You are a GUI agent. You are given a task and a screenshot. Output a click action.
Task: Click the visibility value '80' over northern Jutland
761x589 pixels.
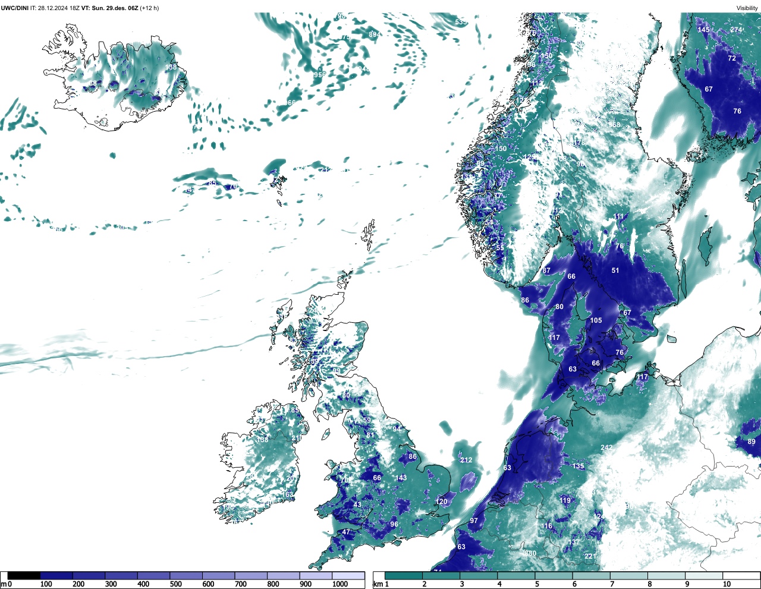click(559, 307)
